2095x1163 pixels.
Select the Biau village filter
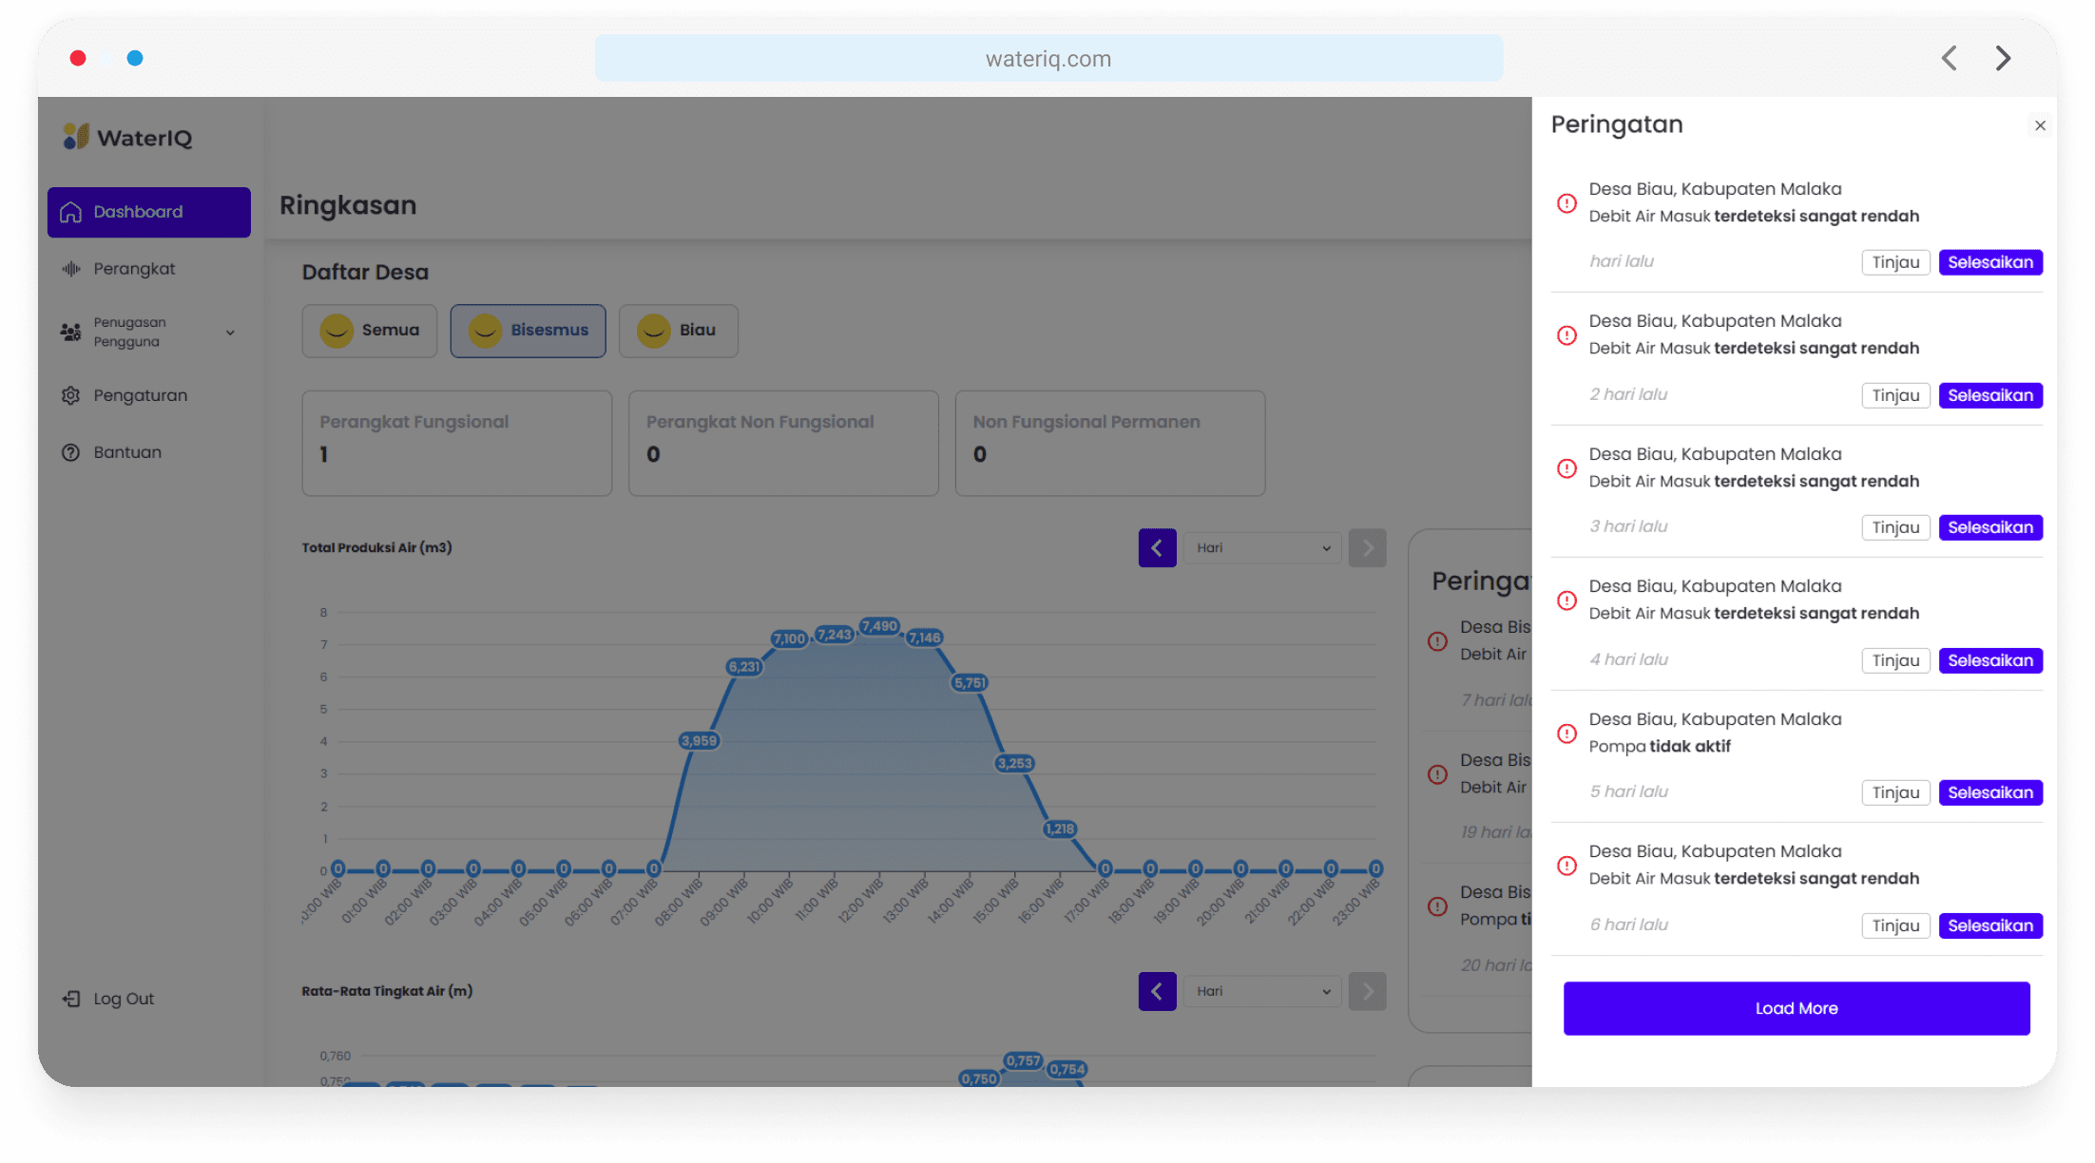pyautogui.click(x=678, y=331)
